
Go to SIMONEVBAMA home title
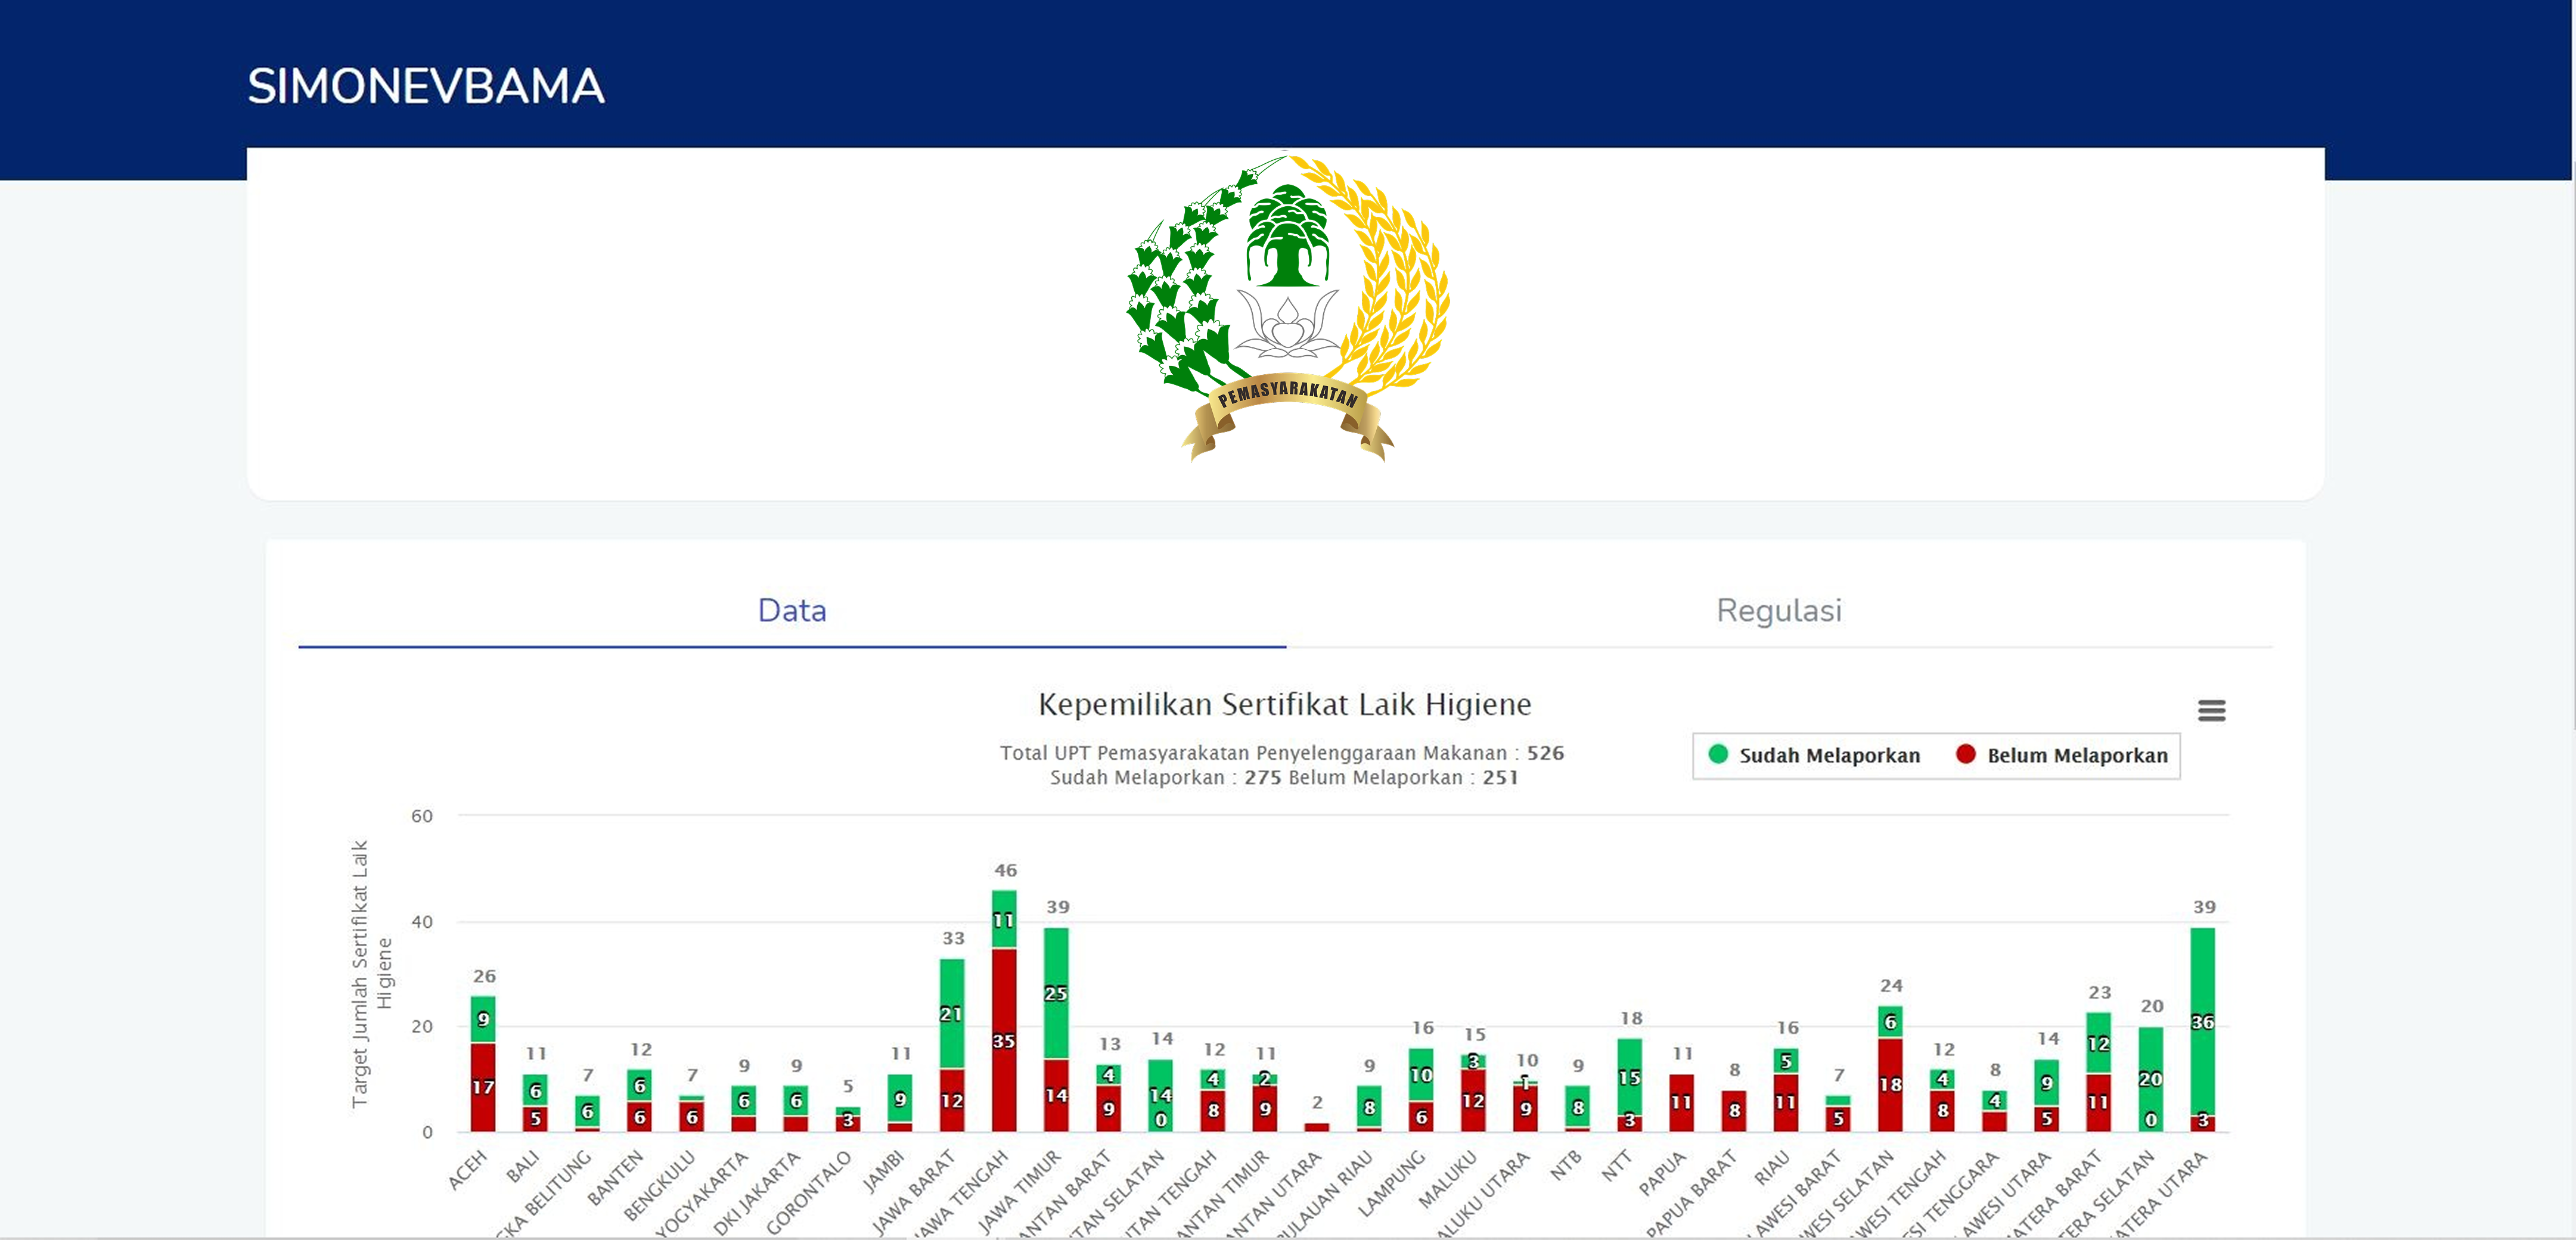tap(426, 86)
